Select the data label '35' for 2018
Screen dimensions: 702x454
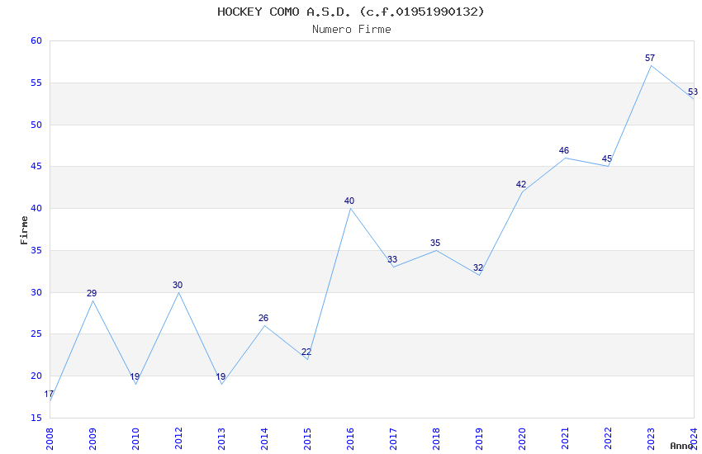435,243
